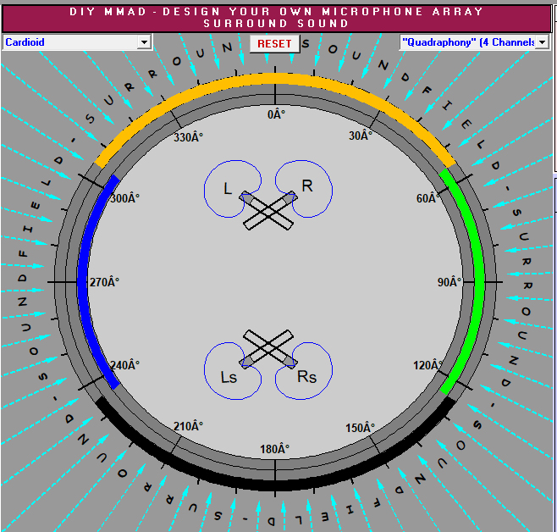Click the rear crossed microphone pair

coord(270,346)
